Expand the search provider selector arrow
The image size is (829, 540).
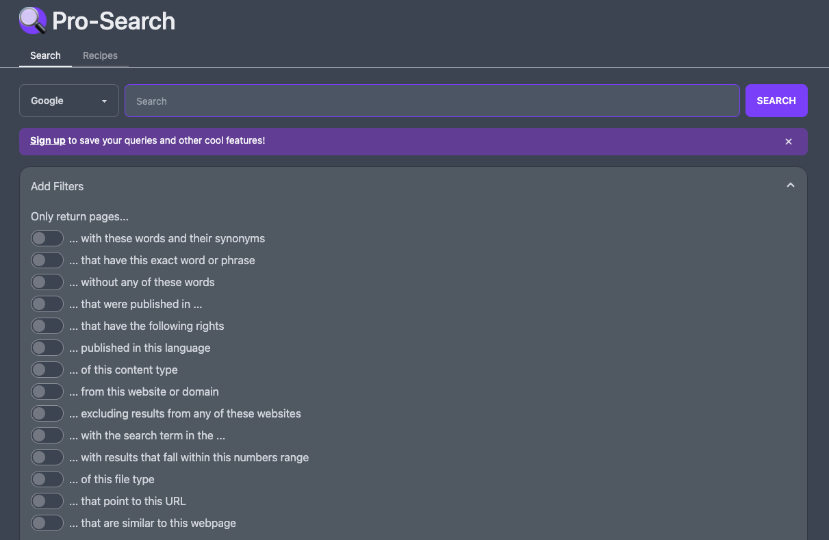point(105,100)
